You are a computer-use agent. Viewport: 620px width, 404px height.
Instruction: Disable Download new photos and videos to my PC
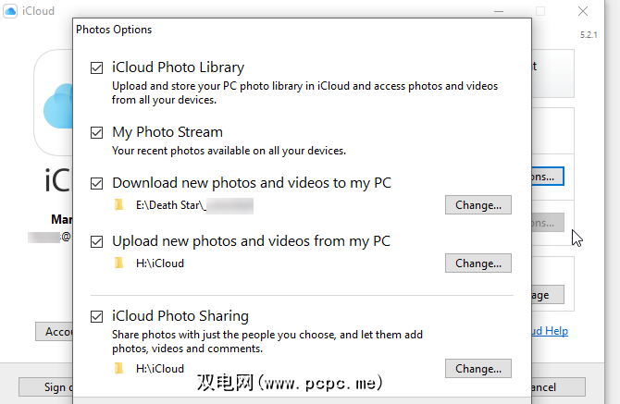[97, 183]
